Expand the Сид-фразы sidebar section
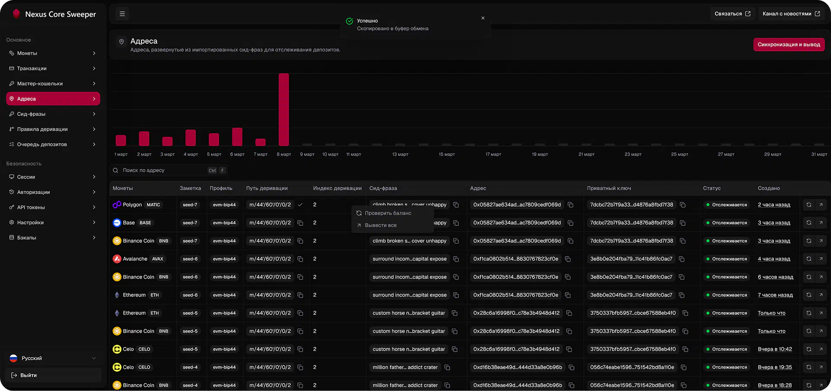 (x=53, y=114)
